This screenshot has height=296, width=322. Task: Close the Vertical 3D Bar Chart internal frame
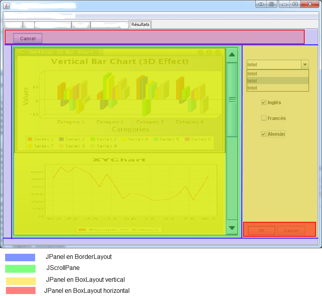click(x=218, y=52)
